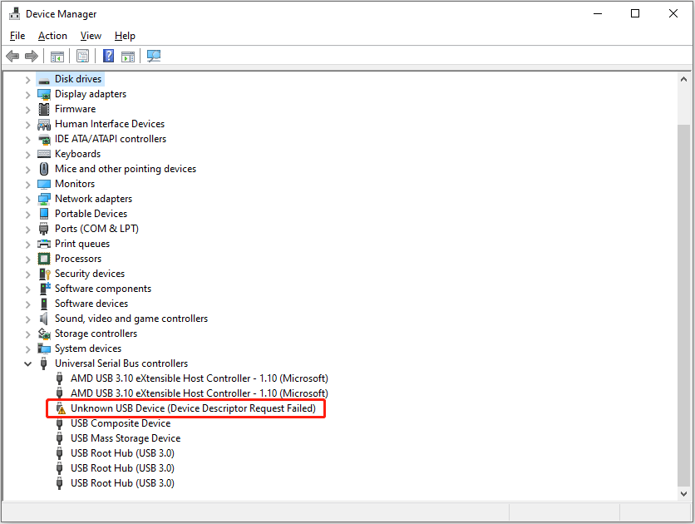
Task: Open the File menu
Action: click(17, 36)
